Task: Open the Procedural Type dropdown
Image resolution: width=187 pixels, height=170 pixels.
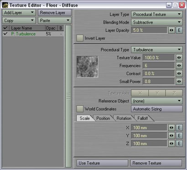Action: (x=156, y=50)
